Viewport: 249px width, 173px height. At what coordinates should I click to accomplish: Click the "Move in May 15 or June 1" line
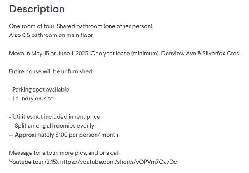point(124,54)
